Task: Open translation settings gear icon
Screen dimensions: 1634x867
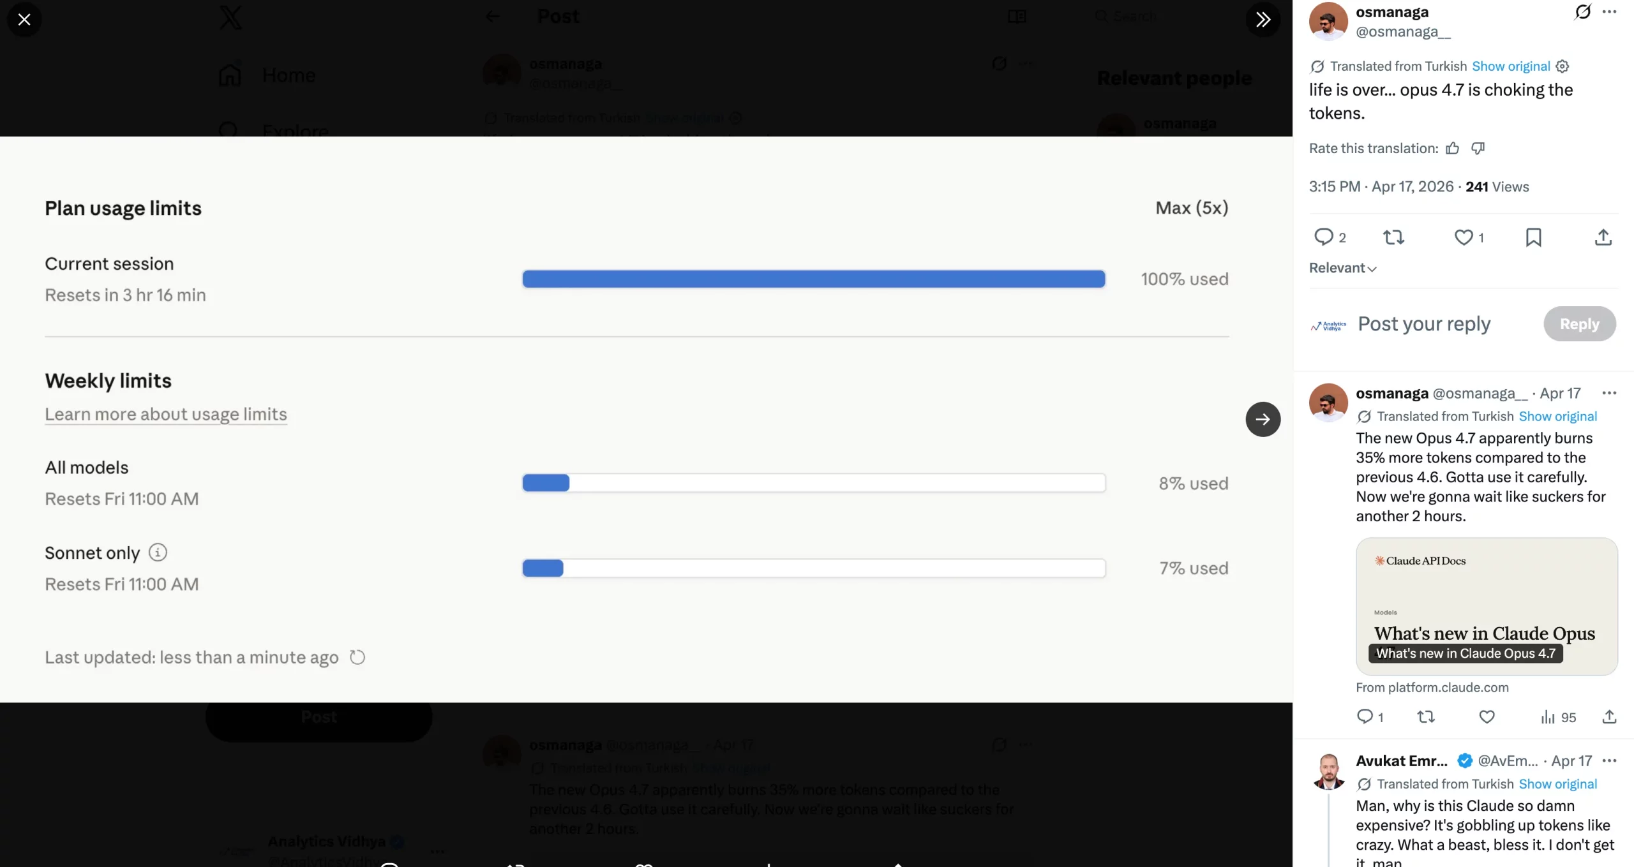Action: coord(1563,66)
